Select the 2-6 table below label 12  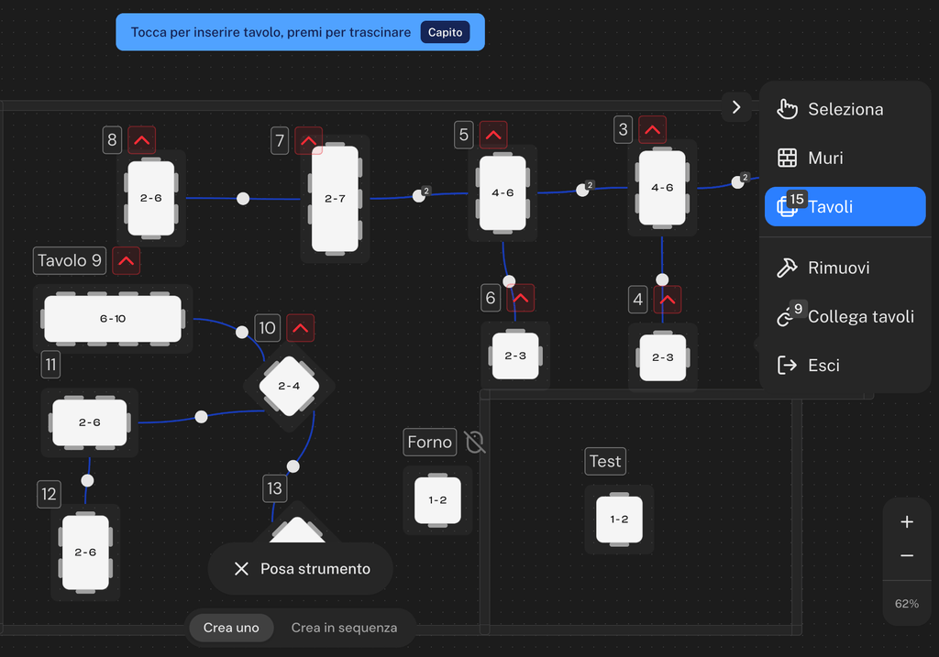85,553
